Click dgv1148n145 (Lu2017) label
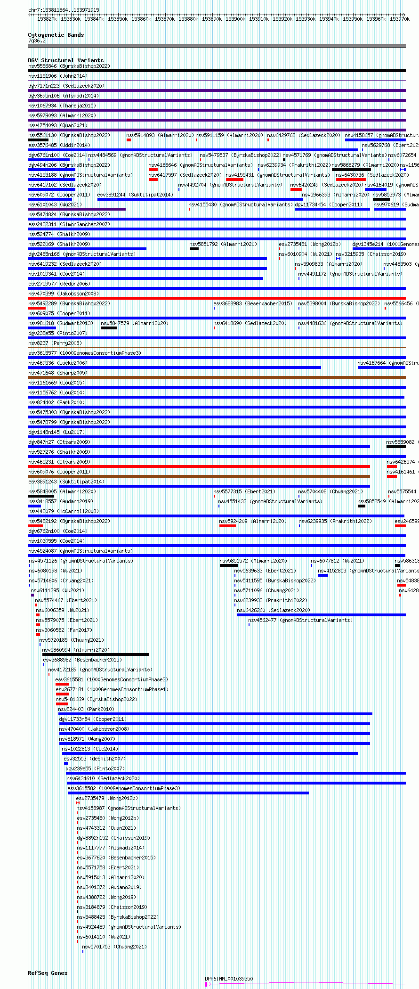 56,432
